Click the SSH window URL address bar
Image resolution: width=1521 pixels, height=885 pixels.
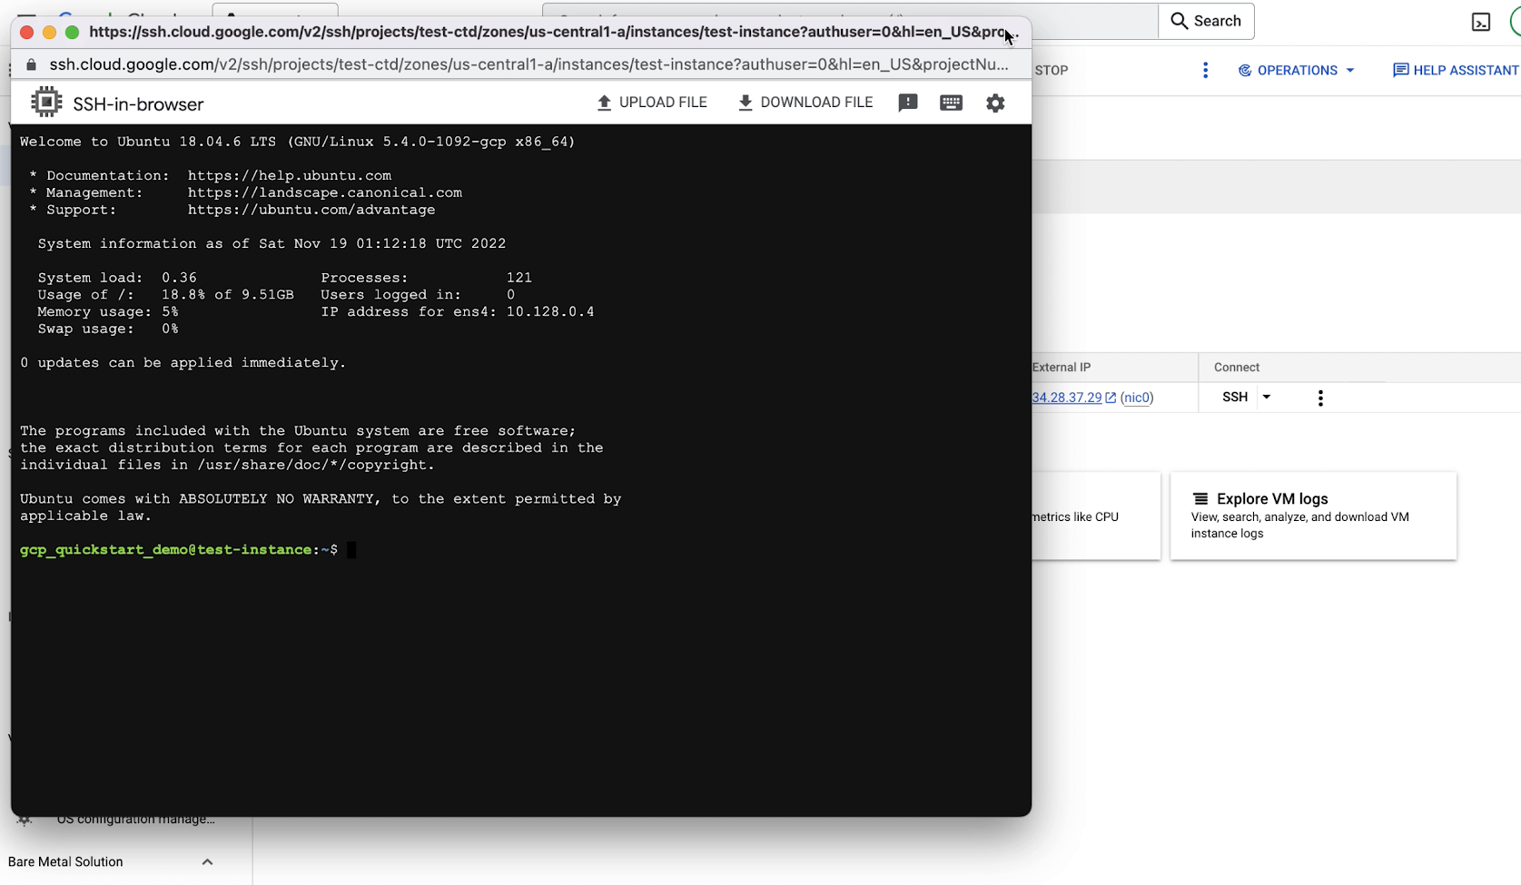coord(528,65)
